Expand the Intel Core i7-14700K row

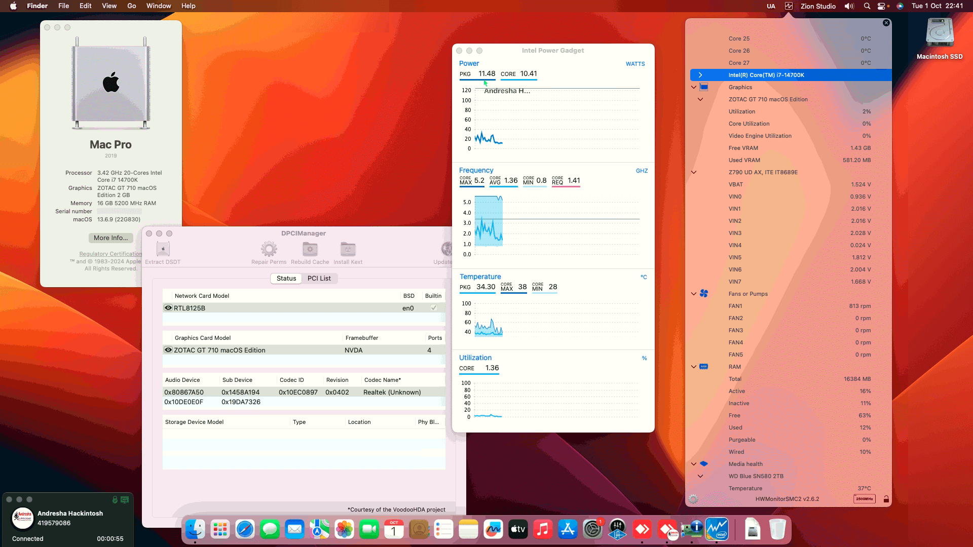pos(700,75)
